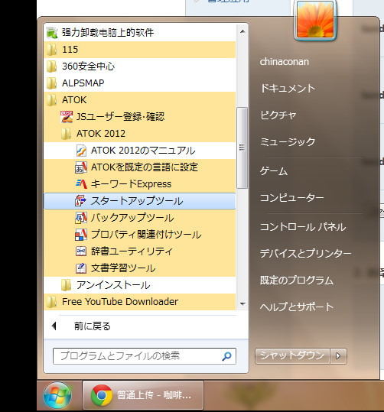This screenshot has height=412, width=384.
Task: Open コンピューター from the Start menu
Action: [x=292, y=198]
